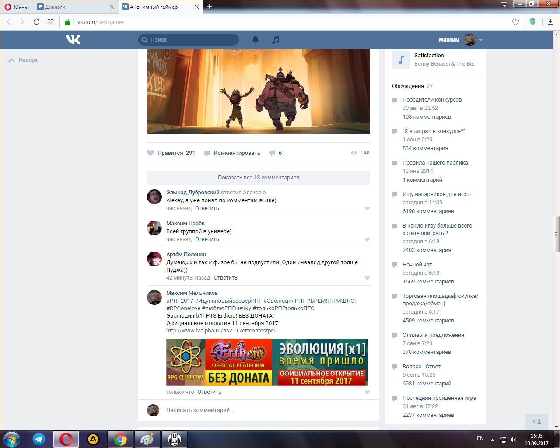The height and width of the screenshot is (448, 560).
Task: Like Артём Полонец's comment heart
Action: point(367,278)
